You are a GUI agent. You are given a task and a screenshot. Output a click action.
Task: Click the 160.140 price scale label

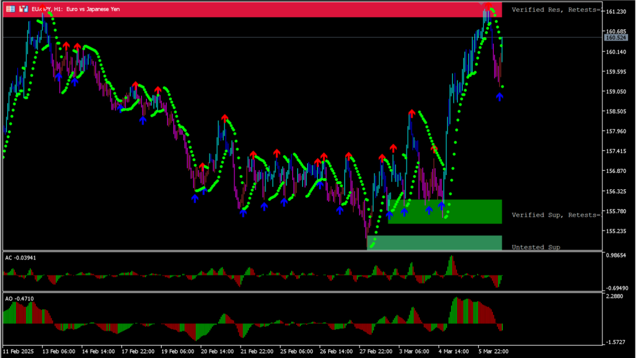point(615,51)
